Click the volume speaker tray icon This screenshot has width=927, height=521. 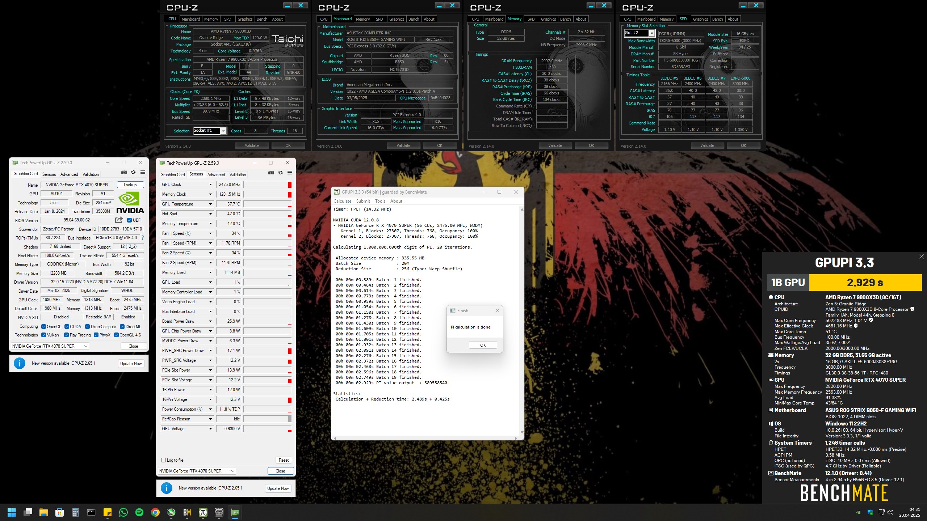click(891, 512)
